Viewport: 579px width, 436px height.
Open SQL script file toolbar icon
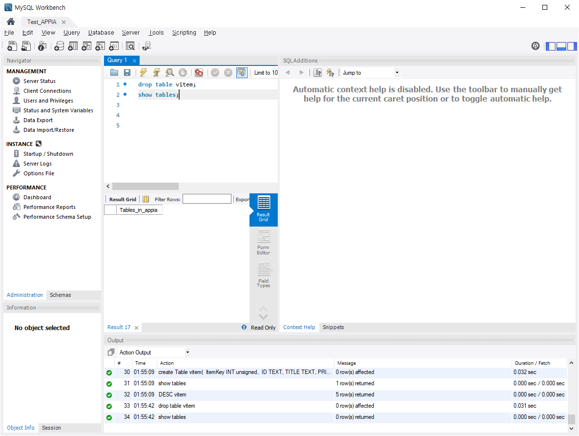pos(26,46)
